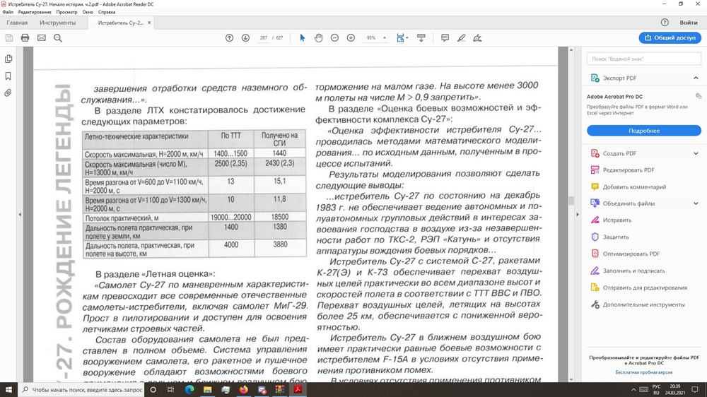The height and width of the screenshot is (397, 707).
Task: Open the Bookmarks panel icon
Action: (x=8, y=76)
